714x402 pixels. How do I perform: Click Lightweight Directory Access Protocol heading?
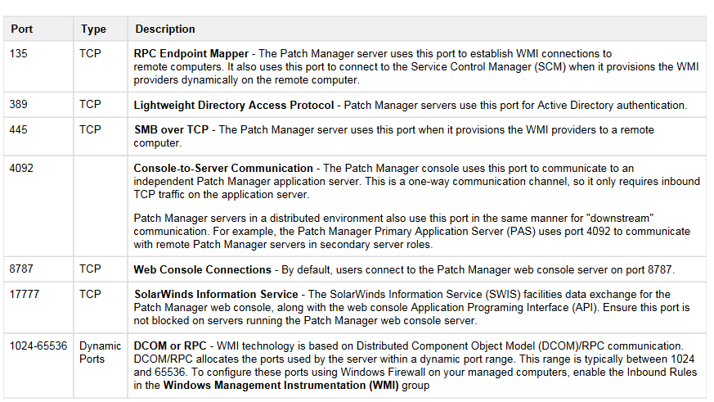pyautogui.click(x=234, y=106)
